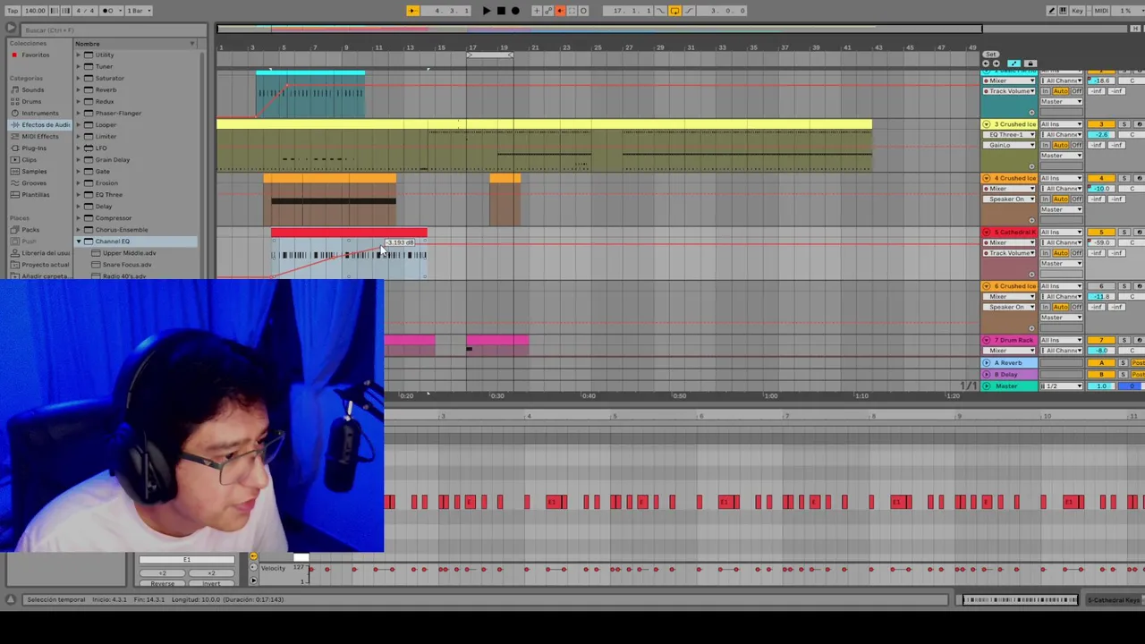
Task: Click the Arrangement Record button
Action: coord(515,11)
